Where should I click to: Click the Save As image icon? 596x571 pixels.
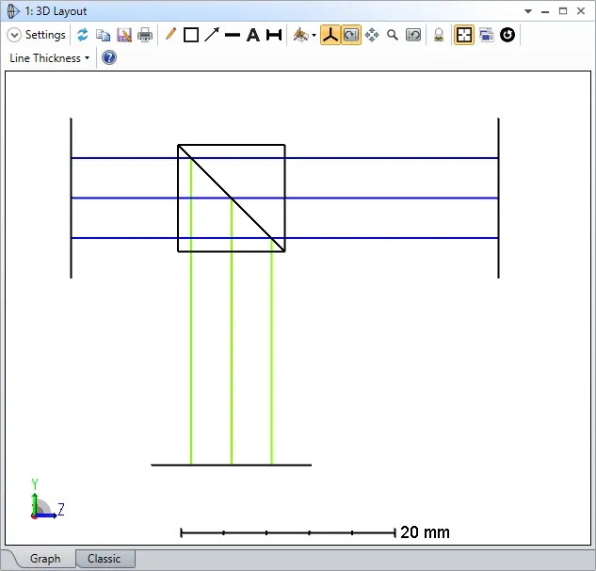[x=124, y=35]
